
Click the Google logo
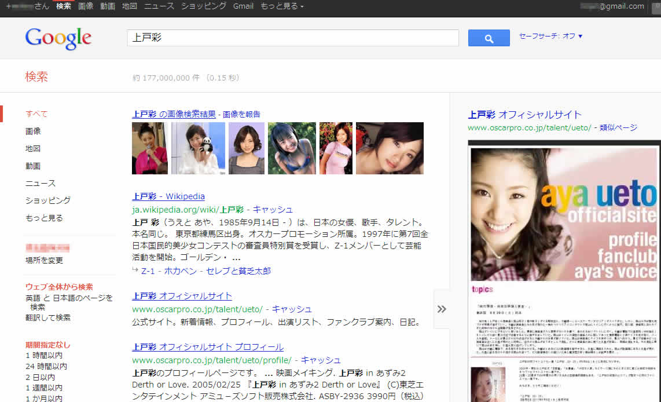tap(58, 38)
